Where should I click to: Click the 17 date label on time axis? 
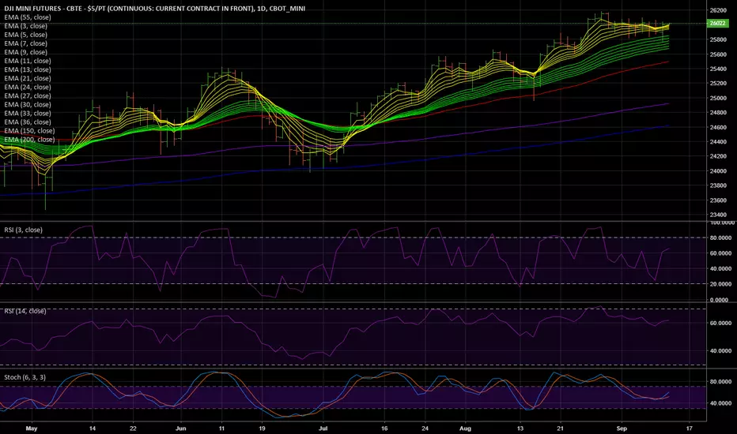(689, 428)
